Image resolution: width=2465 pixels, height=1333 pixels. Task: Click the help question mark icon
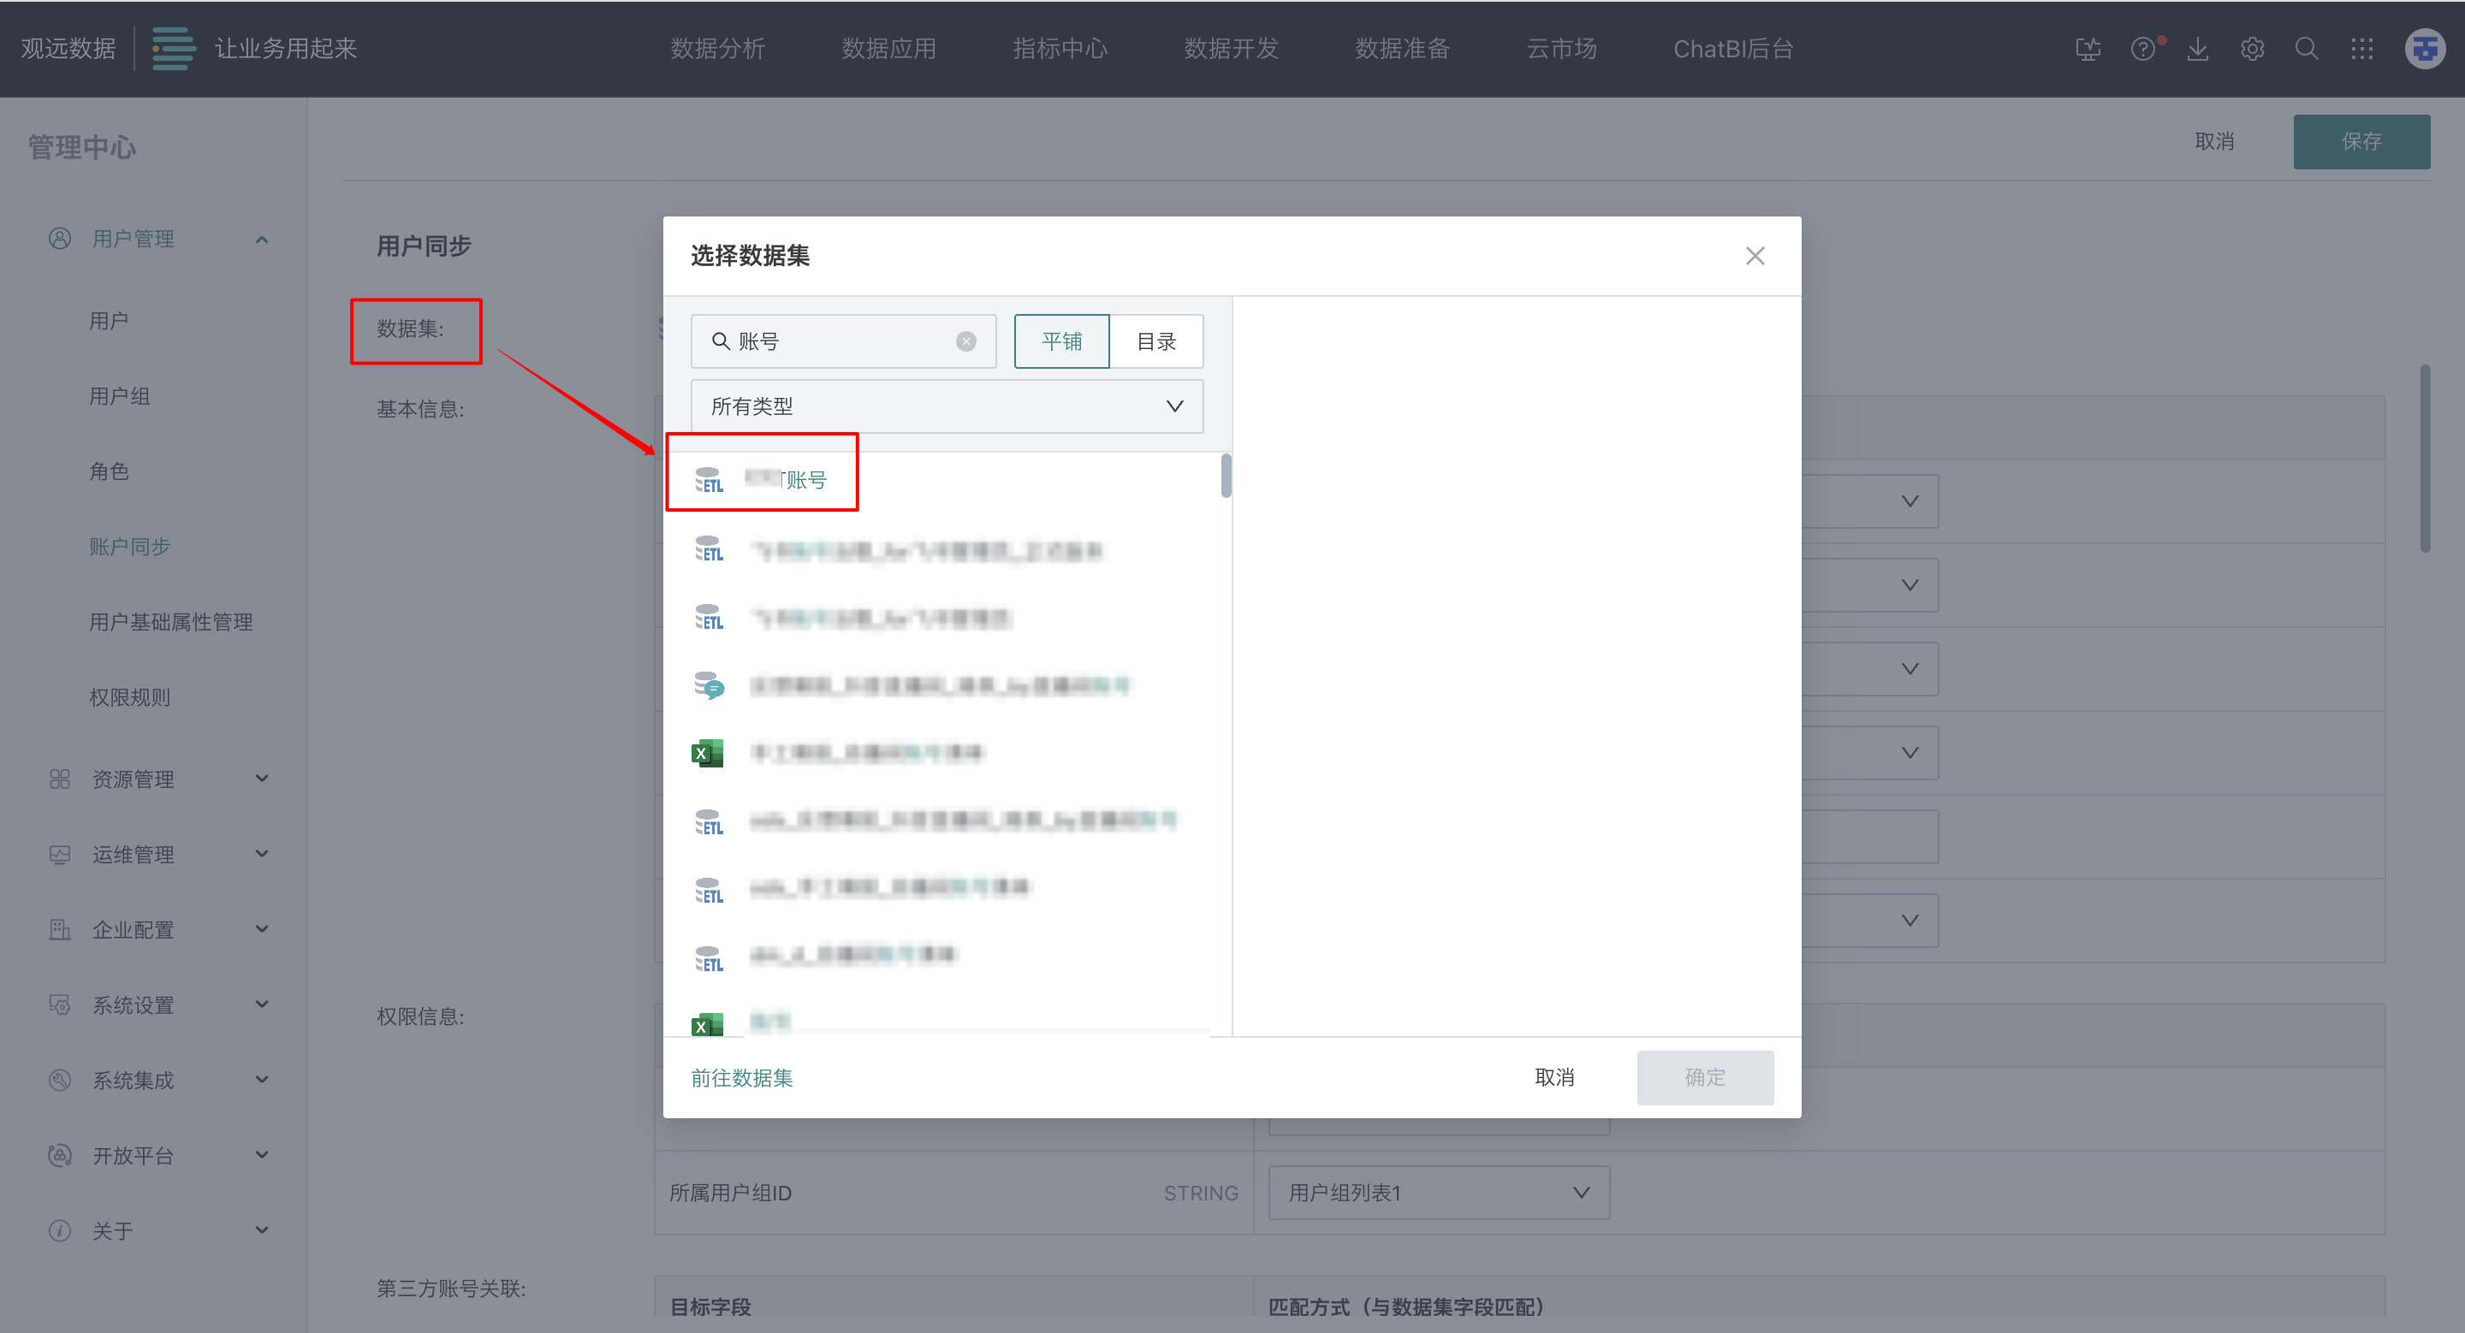[2142, 49]
